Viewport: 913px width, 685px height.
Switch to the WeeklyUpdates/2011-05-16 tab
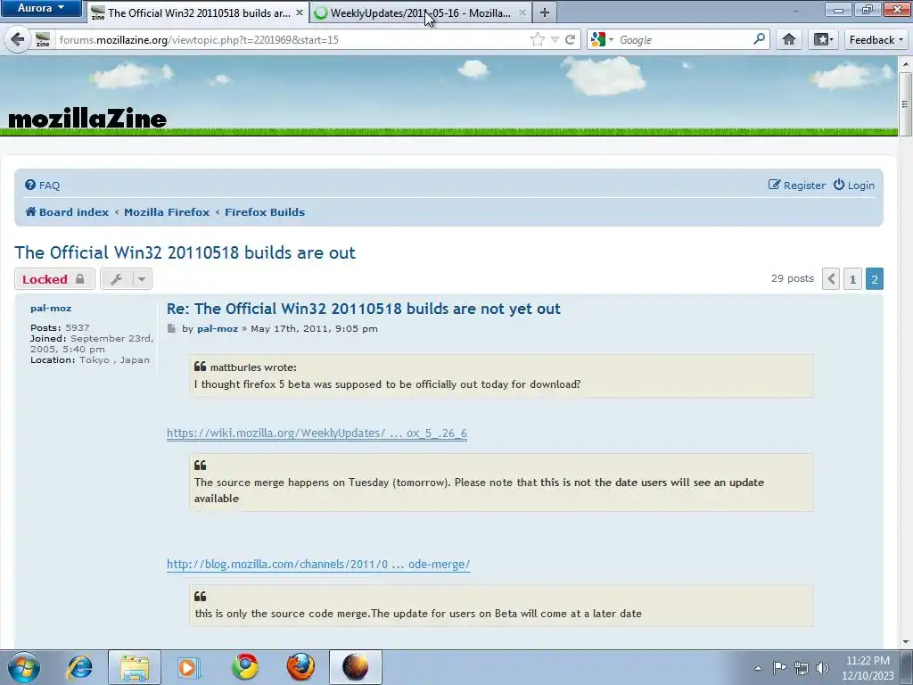(421, 12)
